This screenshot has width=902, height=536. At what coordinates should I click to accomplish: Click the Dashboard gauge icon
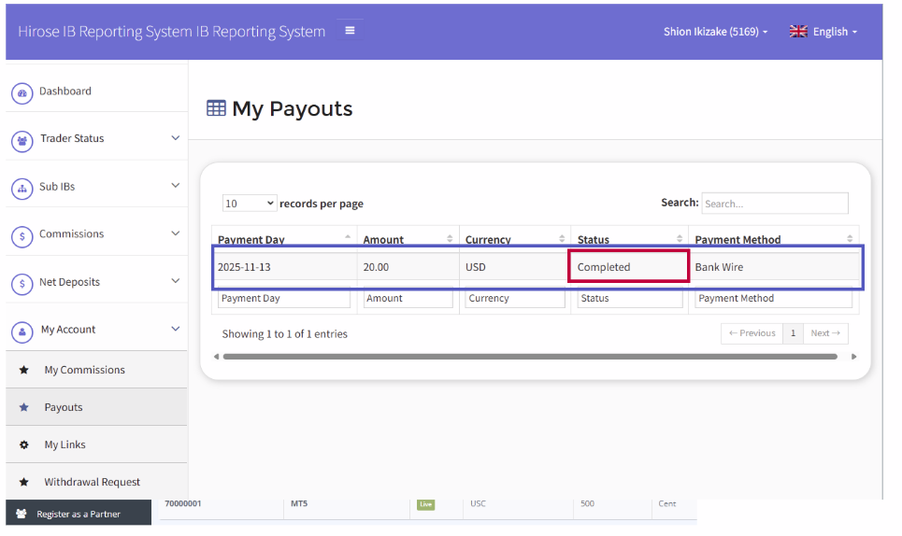click(x=21, y=92)
